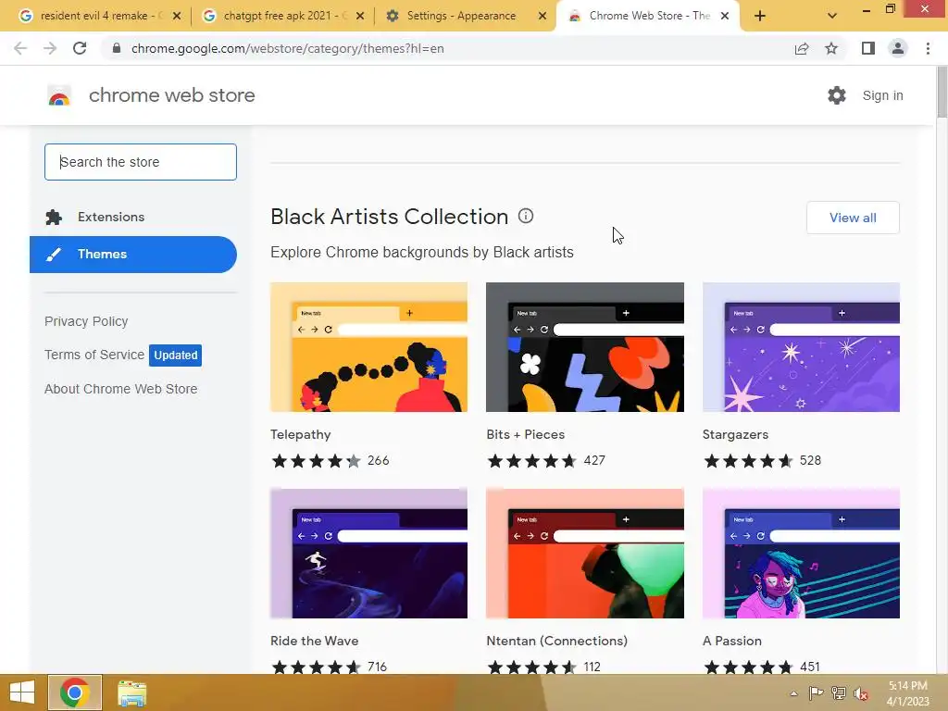
Task: Click the Telepathy theme name
Action: 301,435
